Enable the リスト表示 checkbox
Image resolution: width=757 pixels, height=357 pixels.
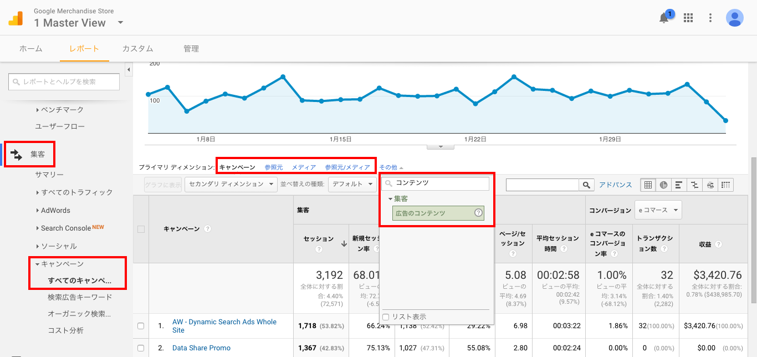[x=386, y=317]
